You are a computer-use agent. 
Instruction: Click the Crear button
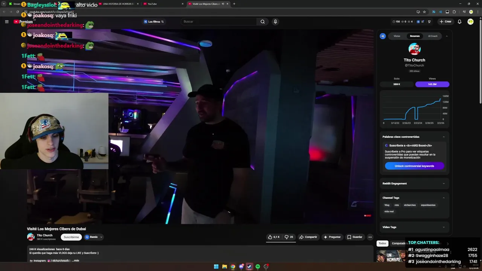click(x=445, y=21)
